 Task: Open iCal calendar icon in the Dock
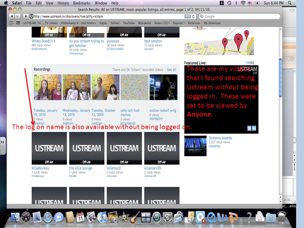(80, 217)
